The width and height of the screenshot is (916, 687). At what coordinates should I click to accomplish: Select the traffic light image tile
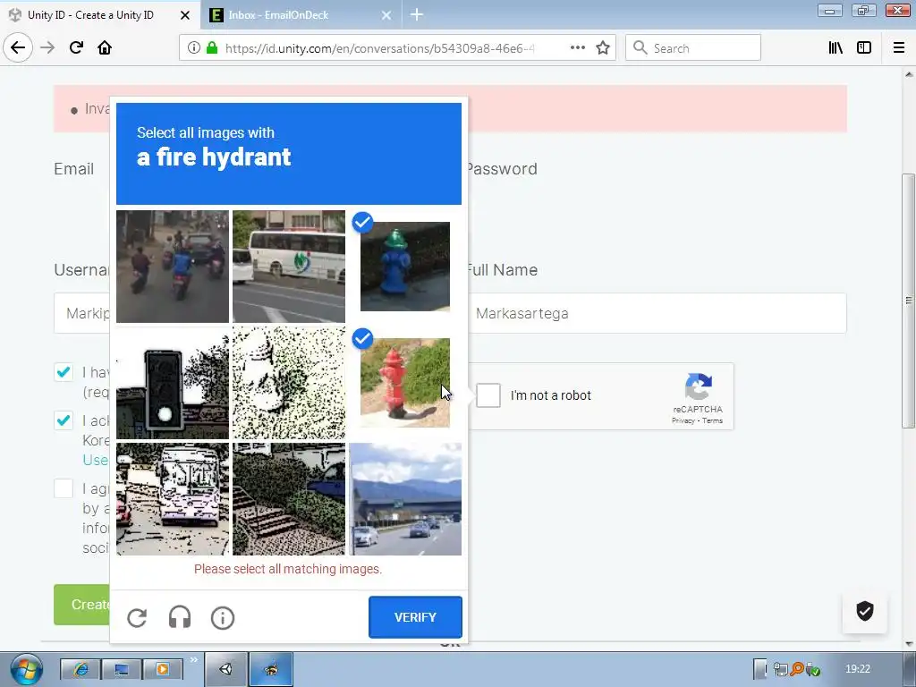tap(173, 383)
